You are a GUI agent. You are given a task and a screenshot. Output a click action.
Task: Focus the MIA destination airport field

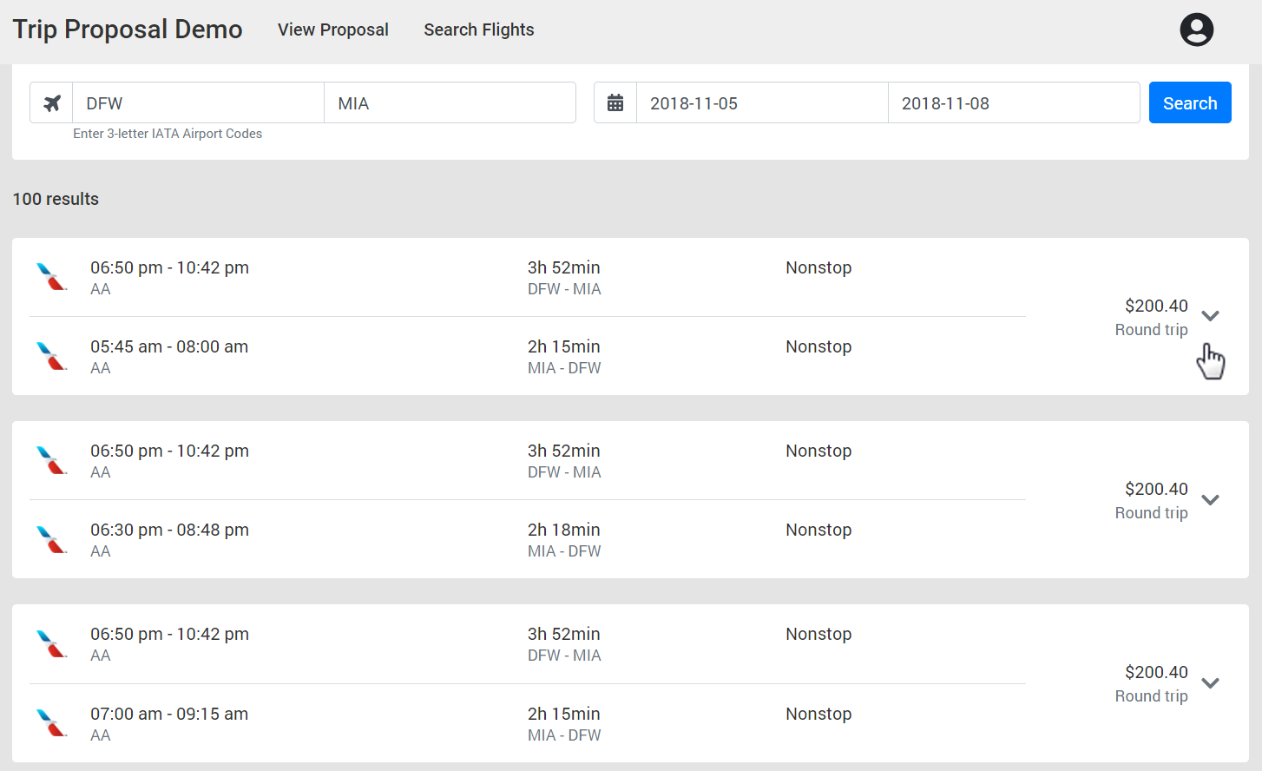(x=450, y=103)
